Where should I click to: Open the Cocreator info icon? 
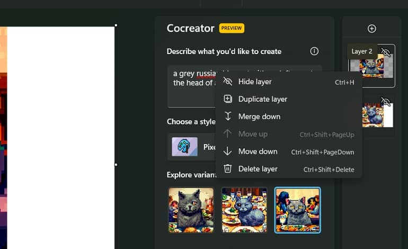click(314, 51)
